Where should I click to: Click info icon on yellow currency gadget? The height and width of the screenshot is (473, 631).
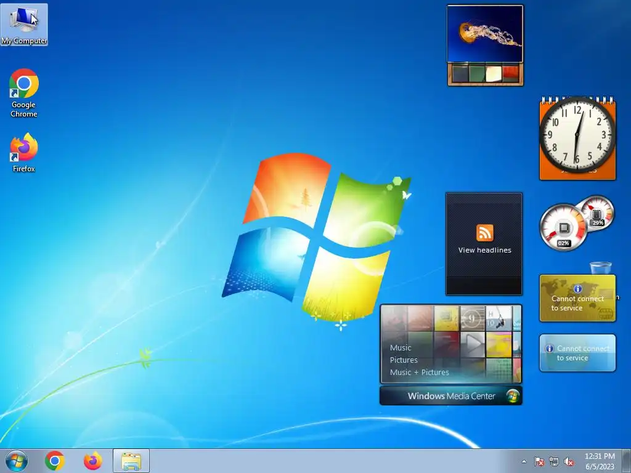tap(578, 289)
